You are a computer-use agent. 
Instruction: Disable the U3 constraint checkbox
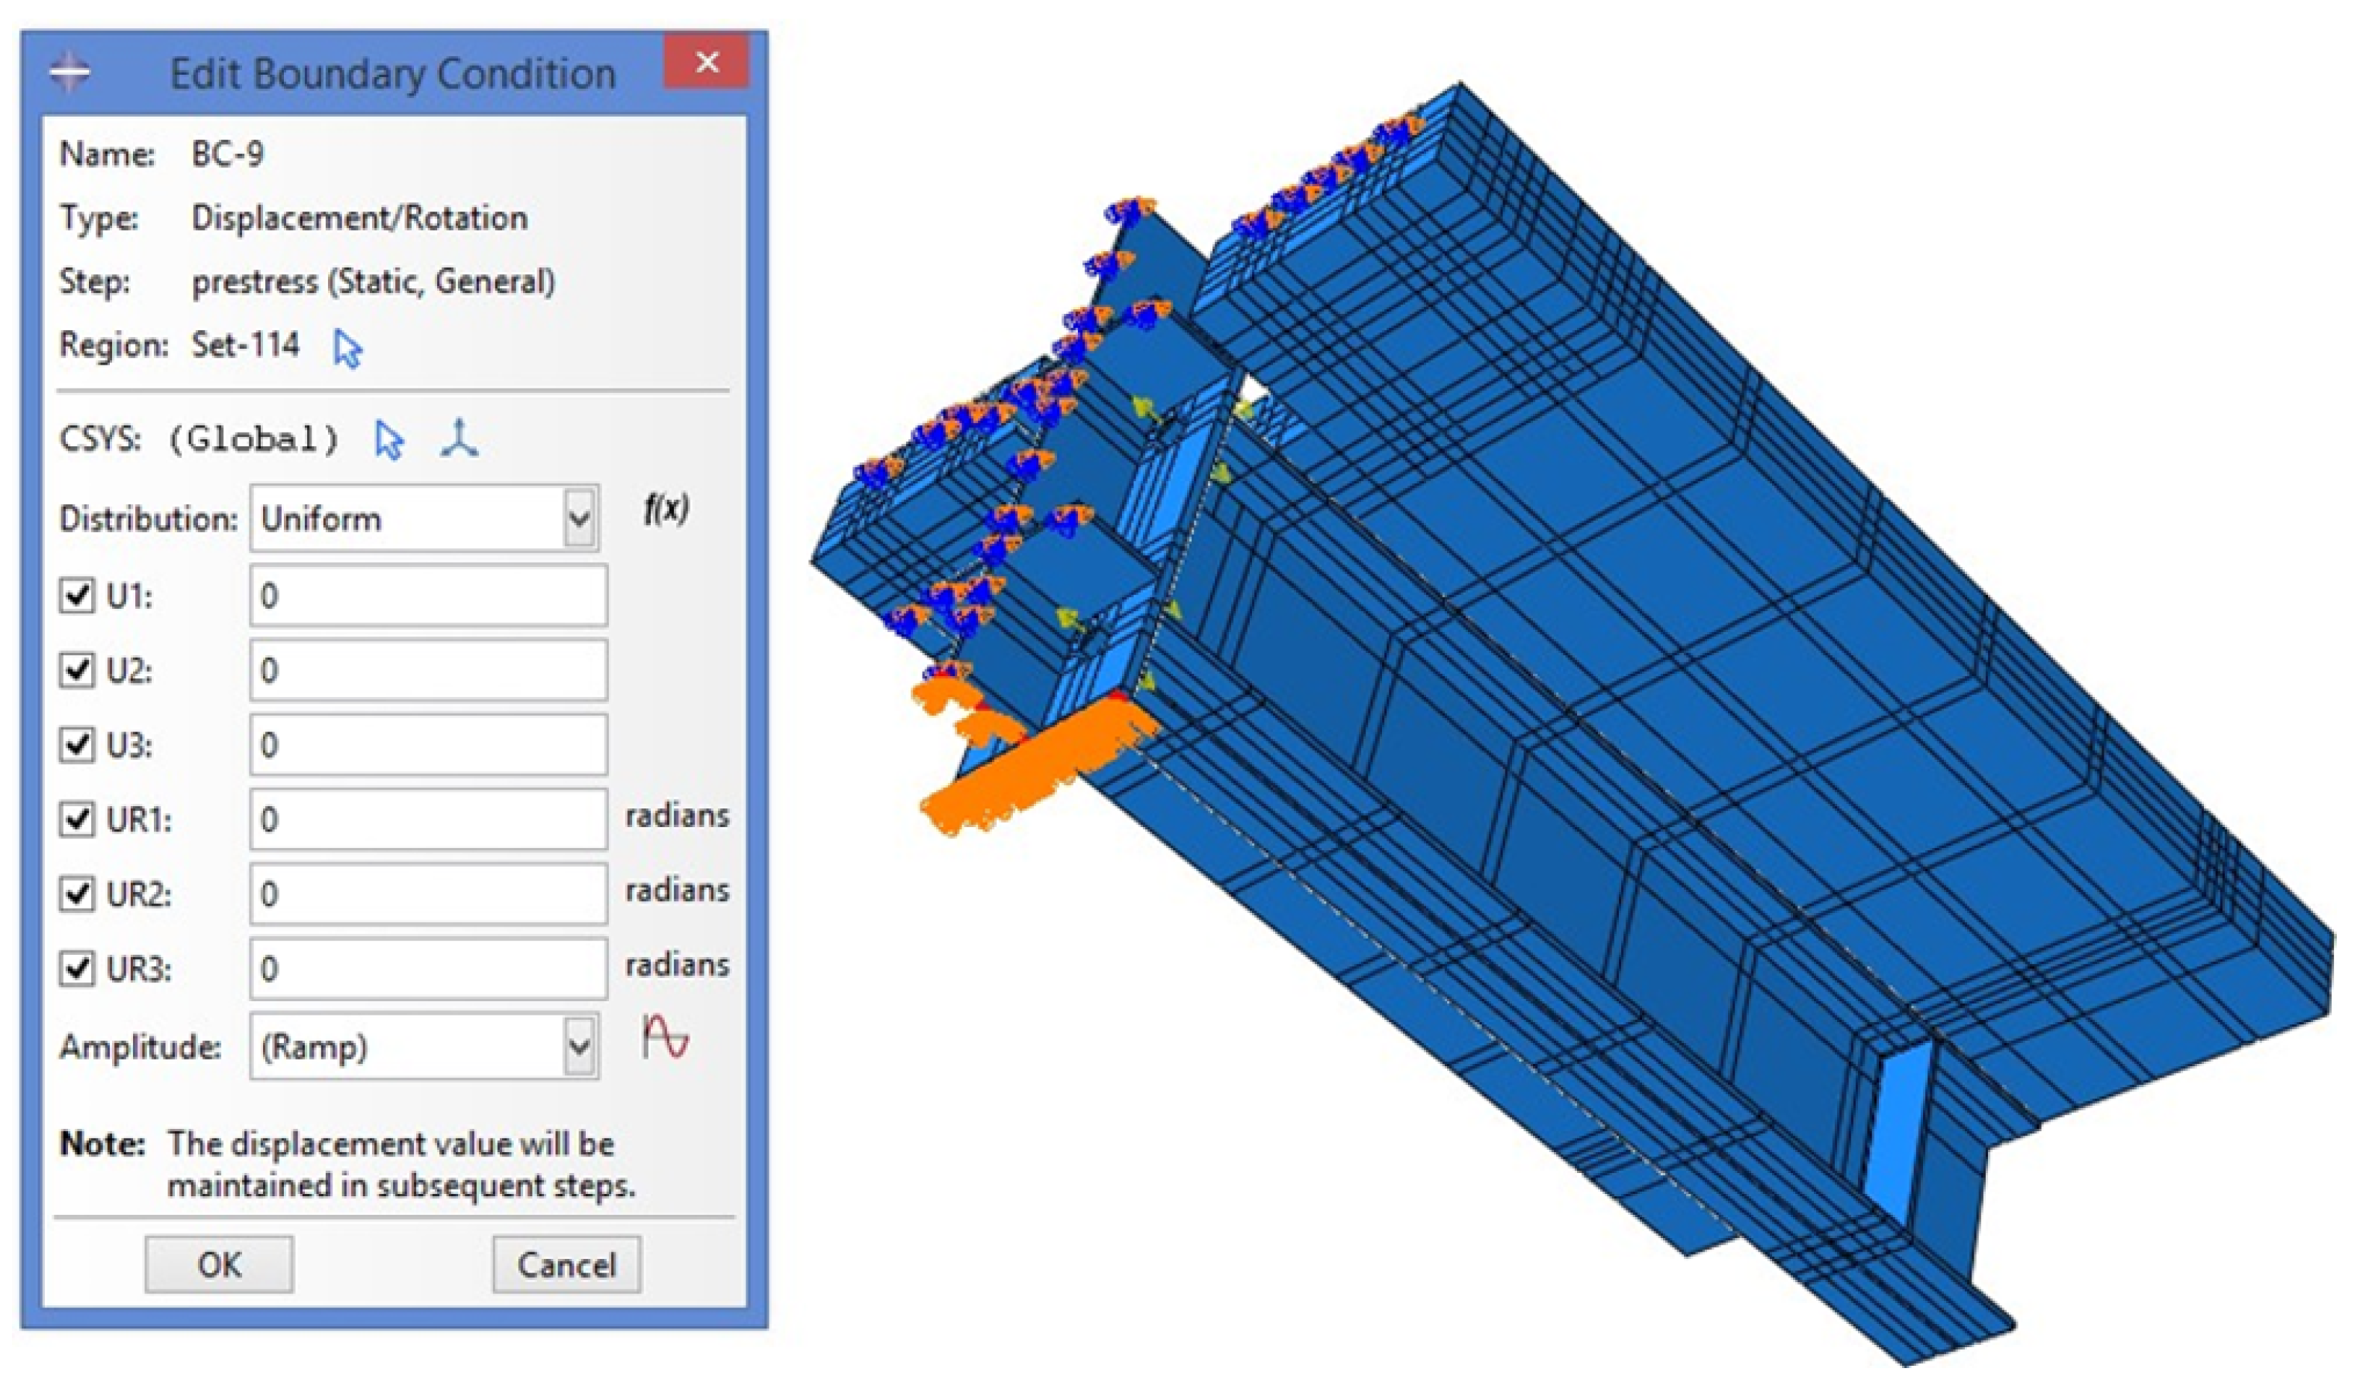pos(77,745)
